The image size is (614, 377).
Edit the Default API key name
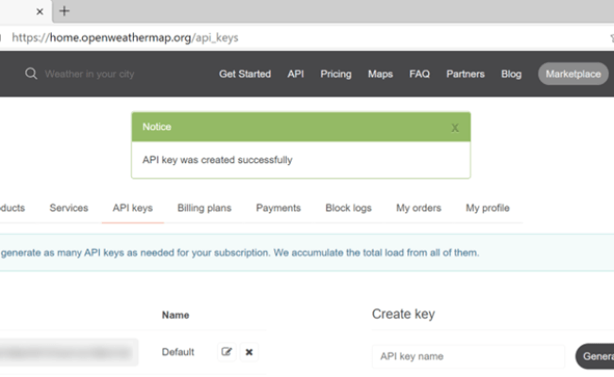(x=227, y=352)
